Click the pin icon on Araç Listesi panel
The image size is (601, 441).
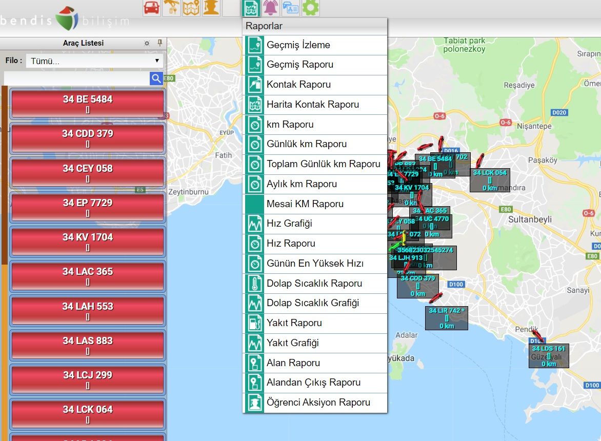pos(160,43)
